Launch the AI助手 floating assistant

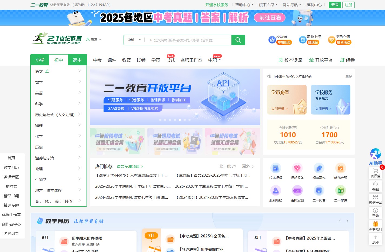(x=376, y=157)
